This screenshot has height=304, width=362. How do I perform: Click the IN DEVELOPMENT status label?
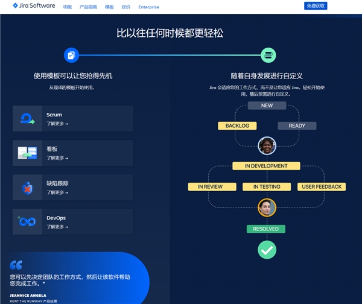pos(266,166)
